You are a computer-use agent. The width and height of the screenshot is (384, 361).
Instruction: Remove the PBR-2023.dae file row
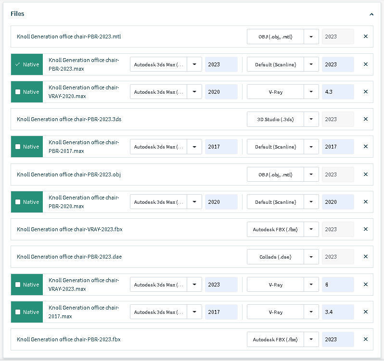coord(366,257)
